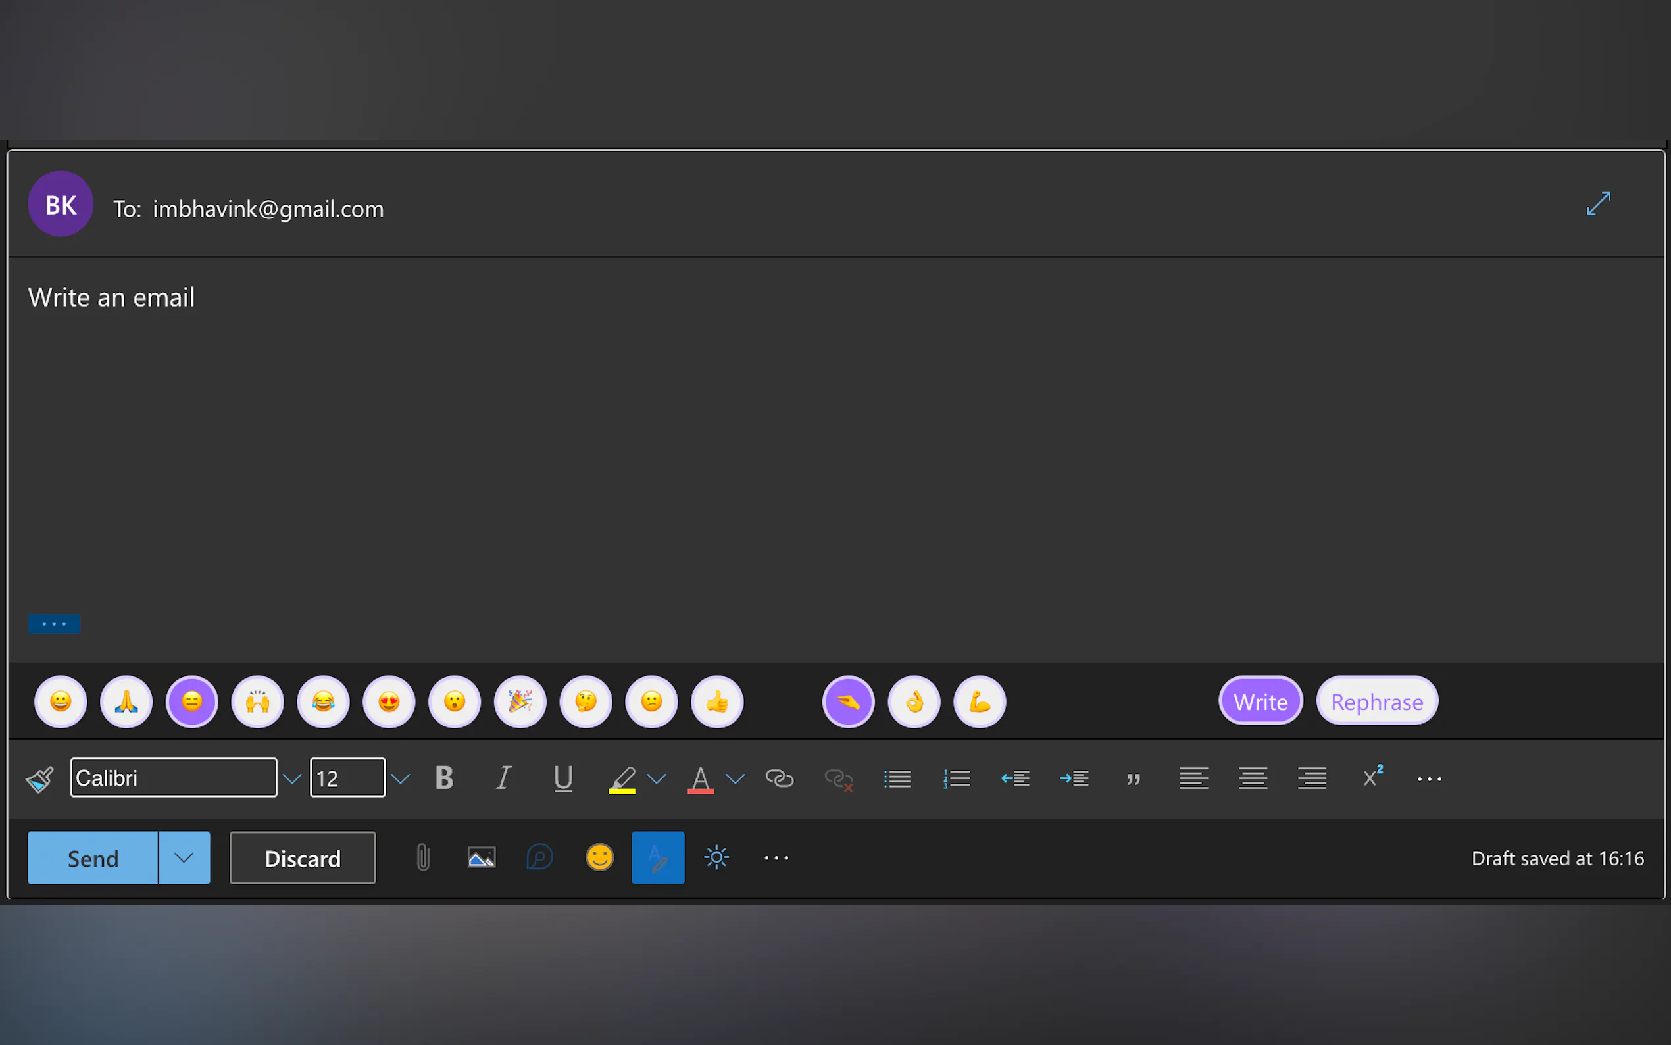Click the format painter brush icon
Image resolution: width=1671 pixels, height=1045 pixels.
click(40, 779)
